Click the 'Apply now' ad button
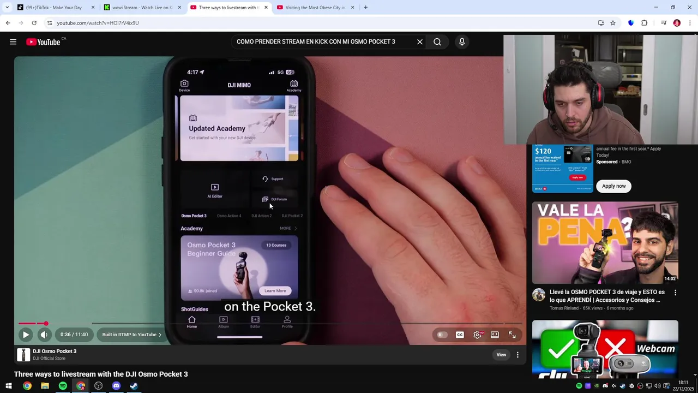698x393 pixels. click(614, 186)
